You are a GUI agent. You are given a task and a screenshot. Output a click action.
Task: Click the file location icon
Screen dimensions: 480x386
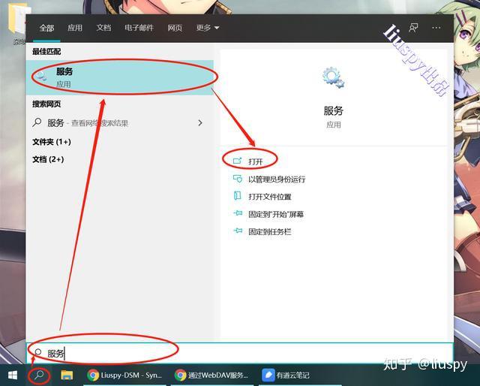pyautogui.click(x=238, y=195)
